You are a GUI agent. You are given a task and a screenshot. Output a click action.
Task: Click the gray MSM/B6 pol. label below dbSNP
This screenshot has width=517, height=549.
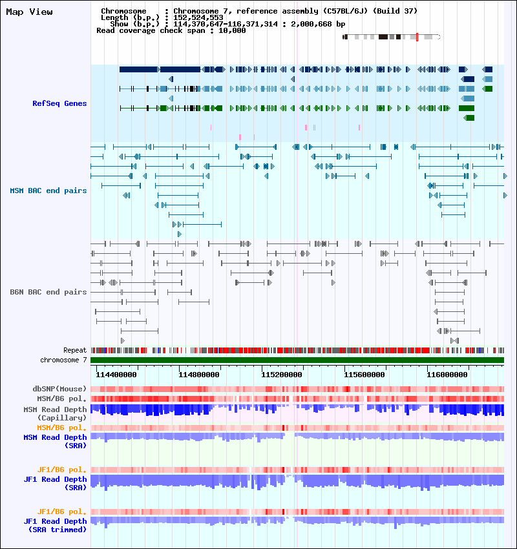(61, 399)
